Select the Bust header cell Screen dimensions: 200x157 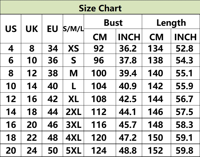(x=113, y=21)
